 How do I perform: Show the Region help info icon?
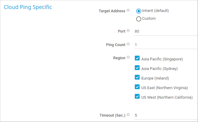point(128,57)
